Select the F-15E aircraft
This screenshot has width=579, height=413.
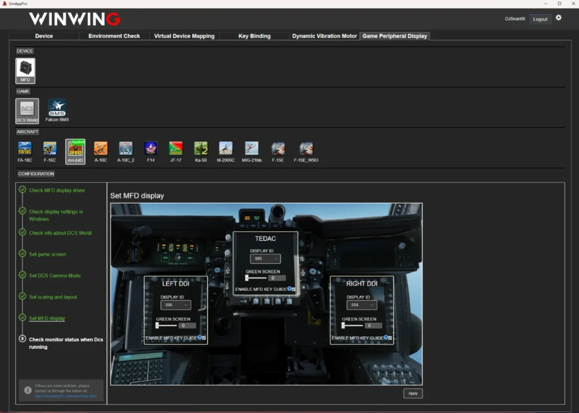[x=278, y=151]
